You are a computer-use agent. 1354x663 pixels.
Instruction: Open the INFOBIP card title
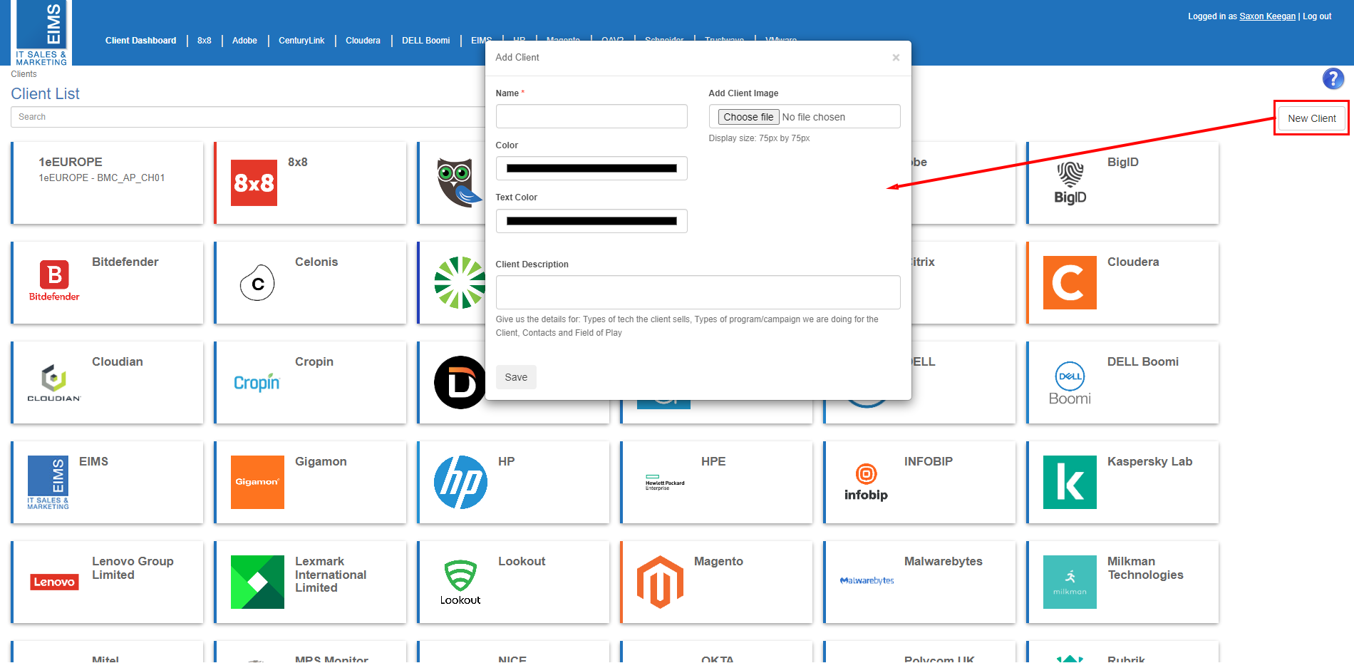click(x=928, y=461)
